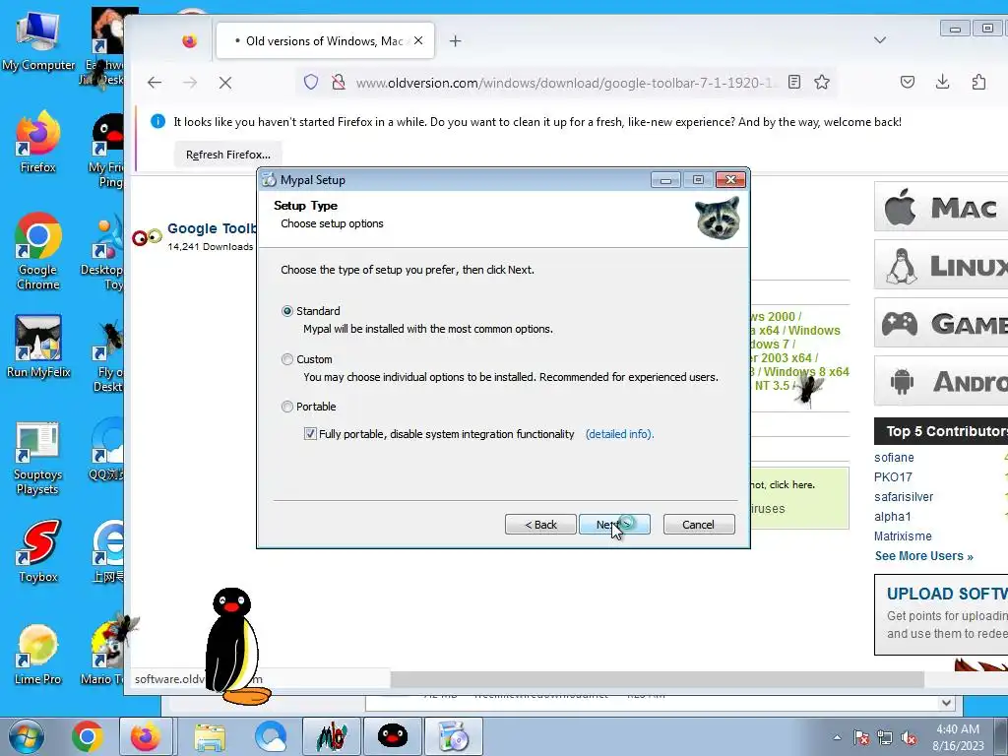Open My Computer desktop icon

[38, 41]
